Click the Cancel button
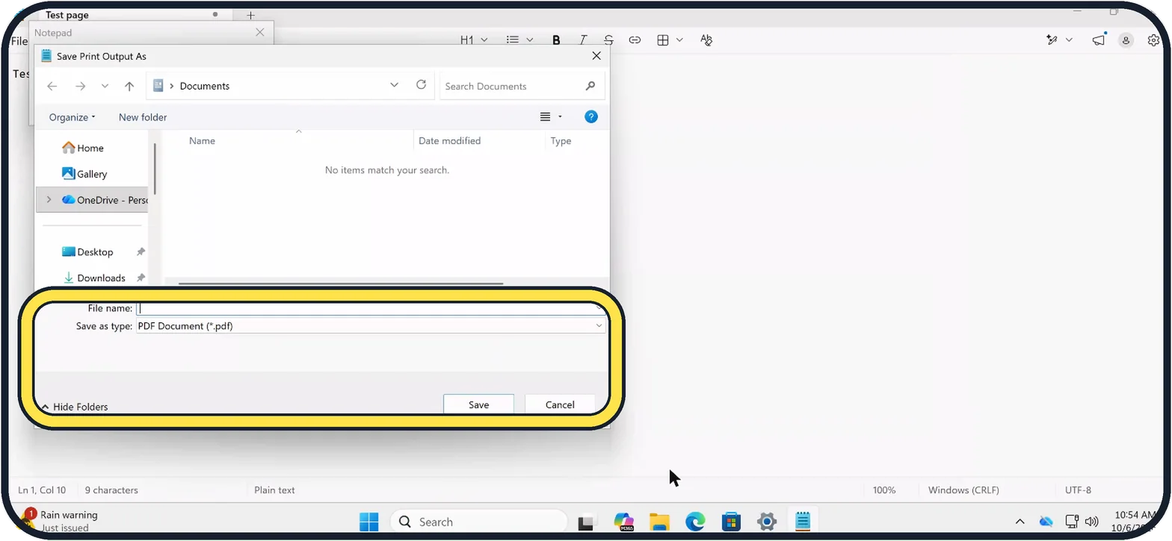The image size is (1172, 541). 560,404
